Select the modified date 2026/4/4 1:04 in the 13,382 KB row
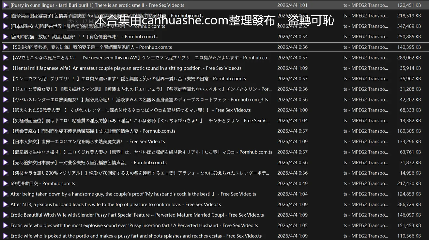This screenshot has width=429, height=240. (292, 121)
